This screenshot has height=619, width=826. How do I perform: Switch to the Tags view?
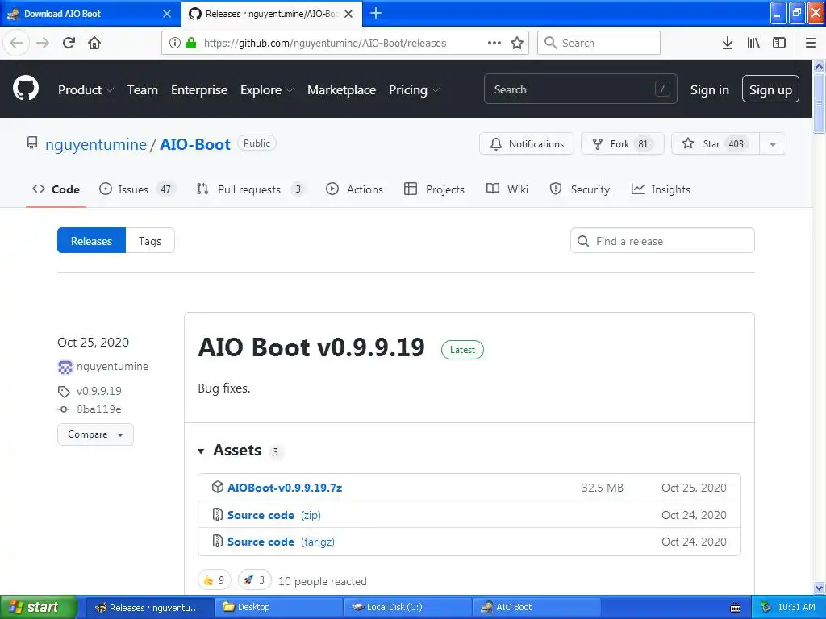[x=150, y=240]
